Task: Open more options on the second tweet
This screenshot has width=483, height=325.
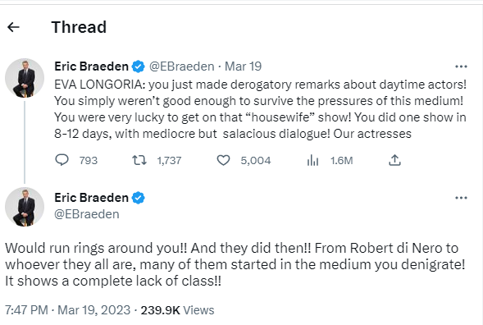Action: point(461,198)
